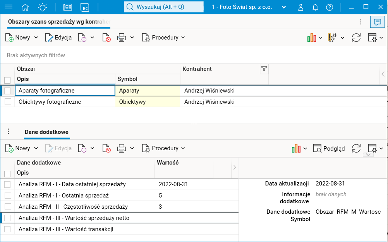This screenshot has width=388, height=242.
Task: Expand the upper Procedury dropdown
Action: click(x=163, y=38)
